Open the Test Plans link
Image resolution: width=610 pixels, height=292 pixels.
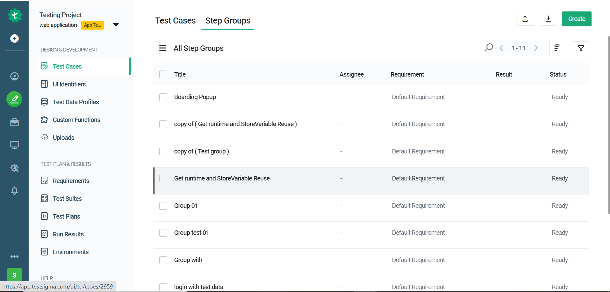click(x=66, y=216)
